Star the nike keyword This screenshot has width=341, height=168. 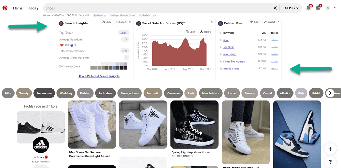click(220, 40)
